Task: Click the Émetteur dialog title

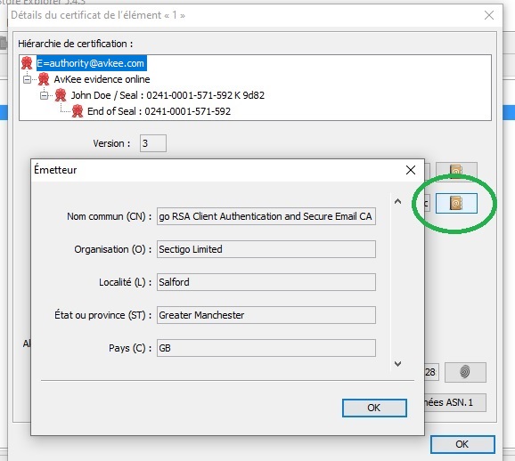Action: point(55,170)
